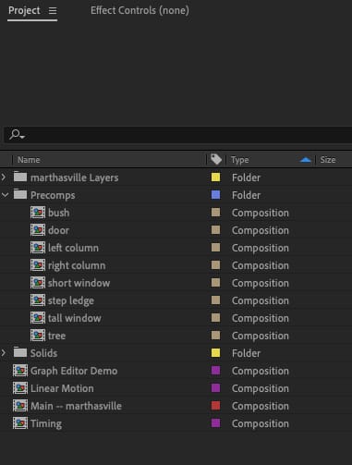Viewport: 352px width, 465px height.
Task: Click the label tag column header icon
Action: coord(216,160)
